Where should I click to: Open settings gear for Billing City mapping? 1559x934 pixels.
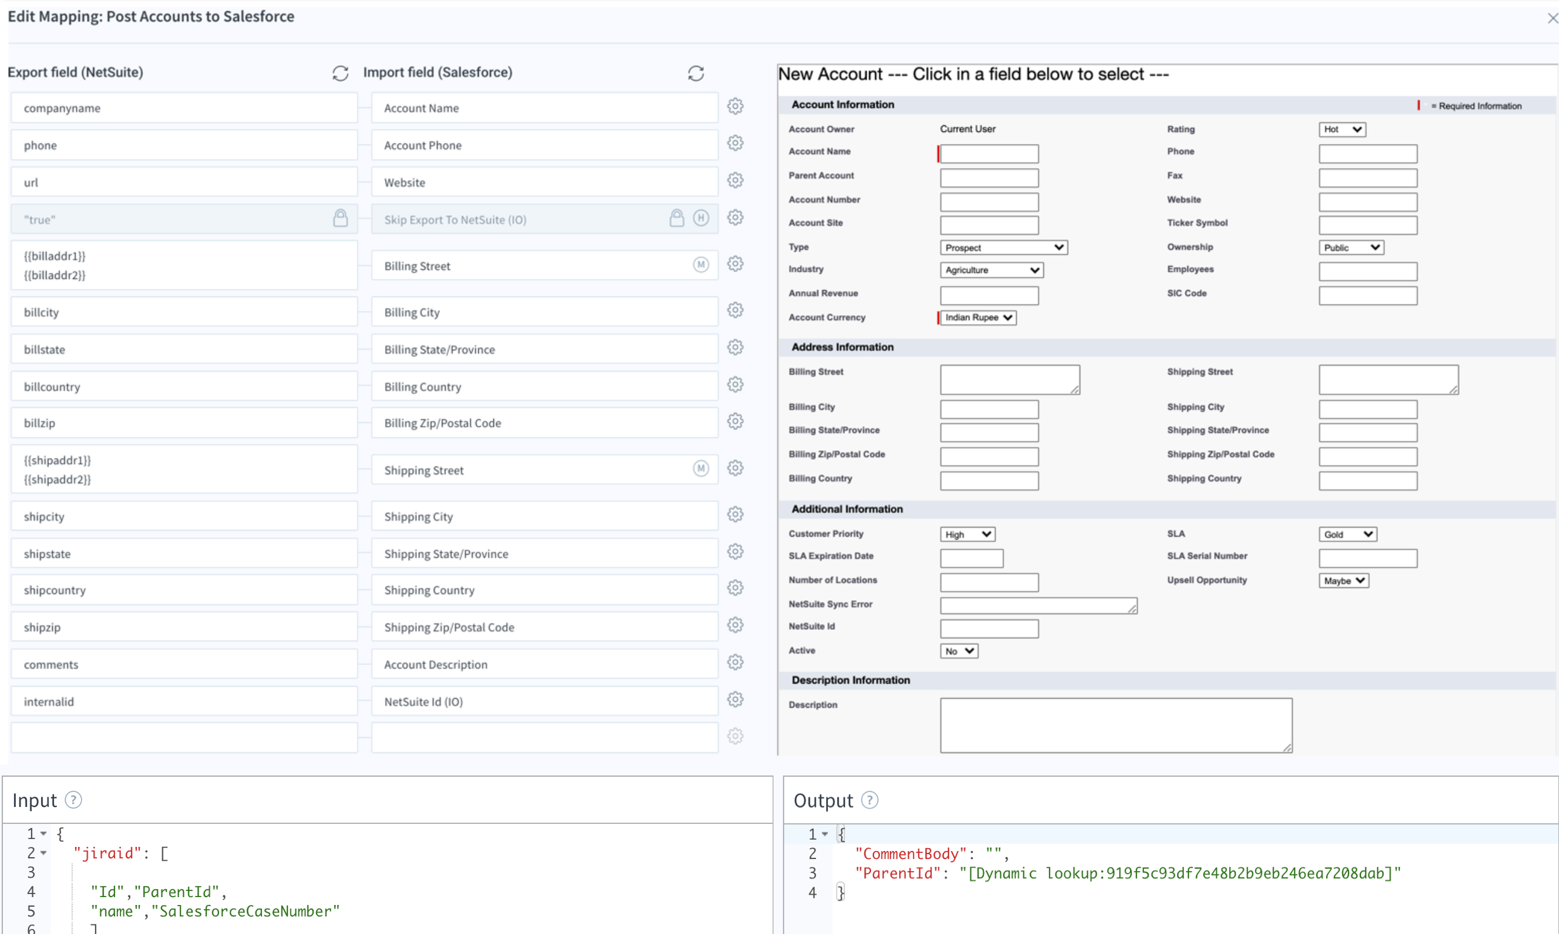[735, 310]
